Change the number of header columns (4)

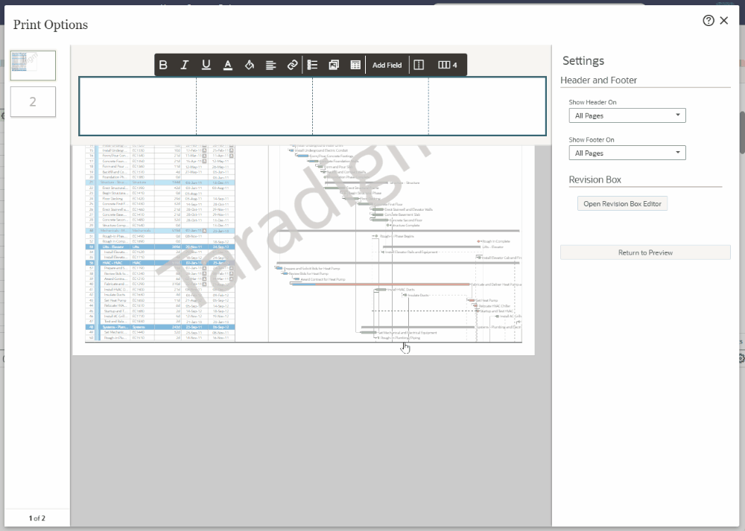tap(448, 65)
